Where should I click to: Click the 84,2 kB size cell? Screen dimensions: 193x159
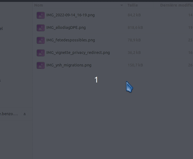134,15
